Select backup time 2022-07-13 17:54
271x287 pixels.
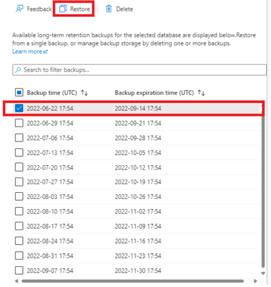pyautogui.click(x=50, y=153)
